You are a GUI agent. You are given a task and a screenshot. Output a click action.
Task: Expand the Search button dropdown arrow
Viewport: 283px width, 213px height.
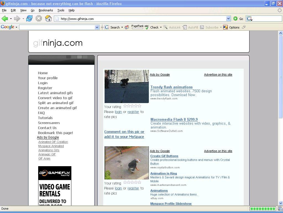pos(122,27)
